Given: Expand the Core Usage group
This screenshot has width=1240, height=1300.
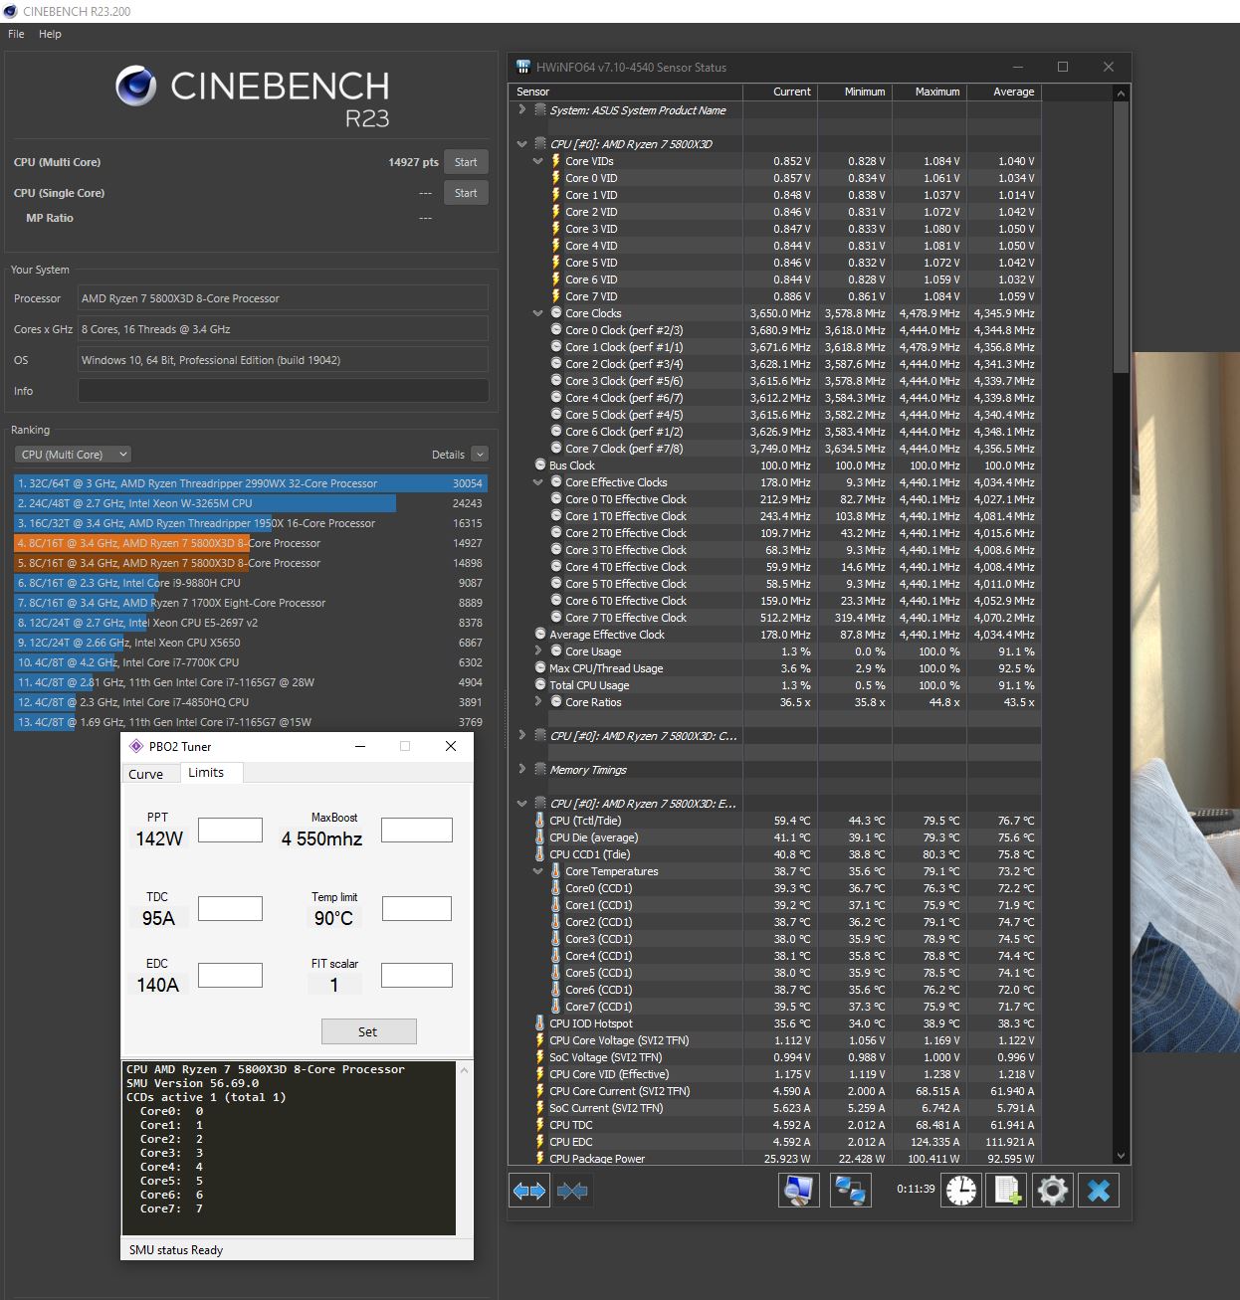Looking at the screenshot, I should click(538, 650).
